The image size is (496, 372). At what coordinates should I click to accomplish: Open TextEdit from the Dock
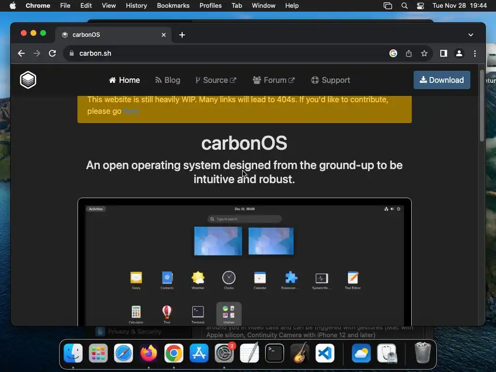(249, 353)
